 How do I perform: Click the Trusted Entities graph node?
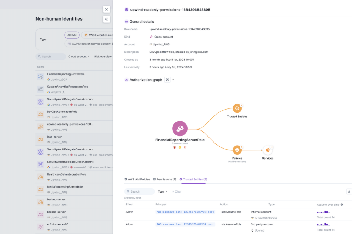[x=237, y=108]
